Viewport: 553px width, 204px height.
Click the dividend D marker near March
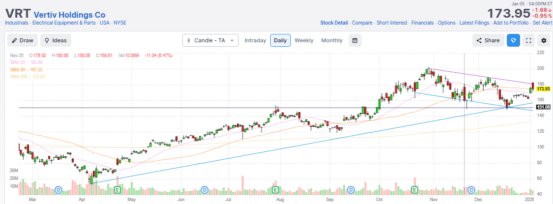(58, 190)
